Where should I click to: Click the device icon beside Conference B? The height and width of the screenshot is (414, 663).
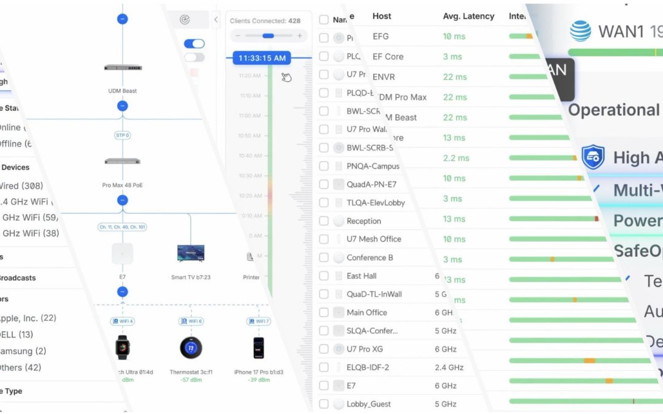point(338,257)
